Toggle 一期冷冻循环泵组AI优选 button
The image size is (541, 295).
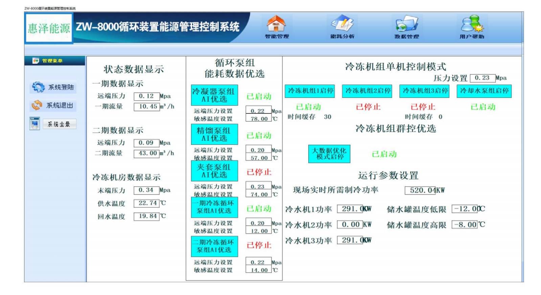pos(214,207)
